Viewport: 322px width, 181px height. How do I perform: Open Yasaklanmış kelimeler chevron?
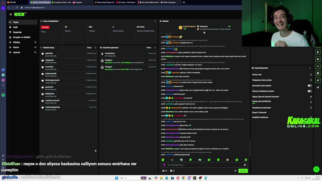pos(311,108)
